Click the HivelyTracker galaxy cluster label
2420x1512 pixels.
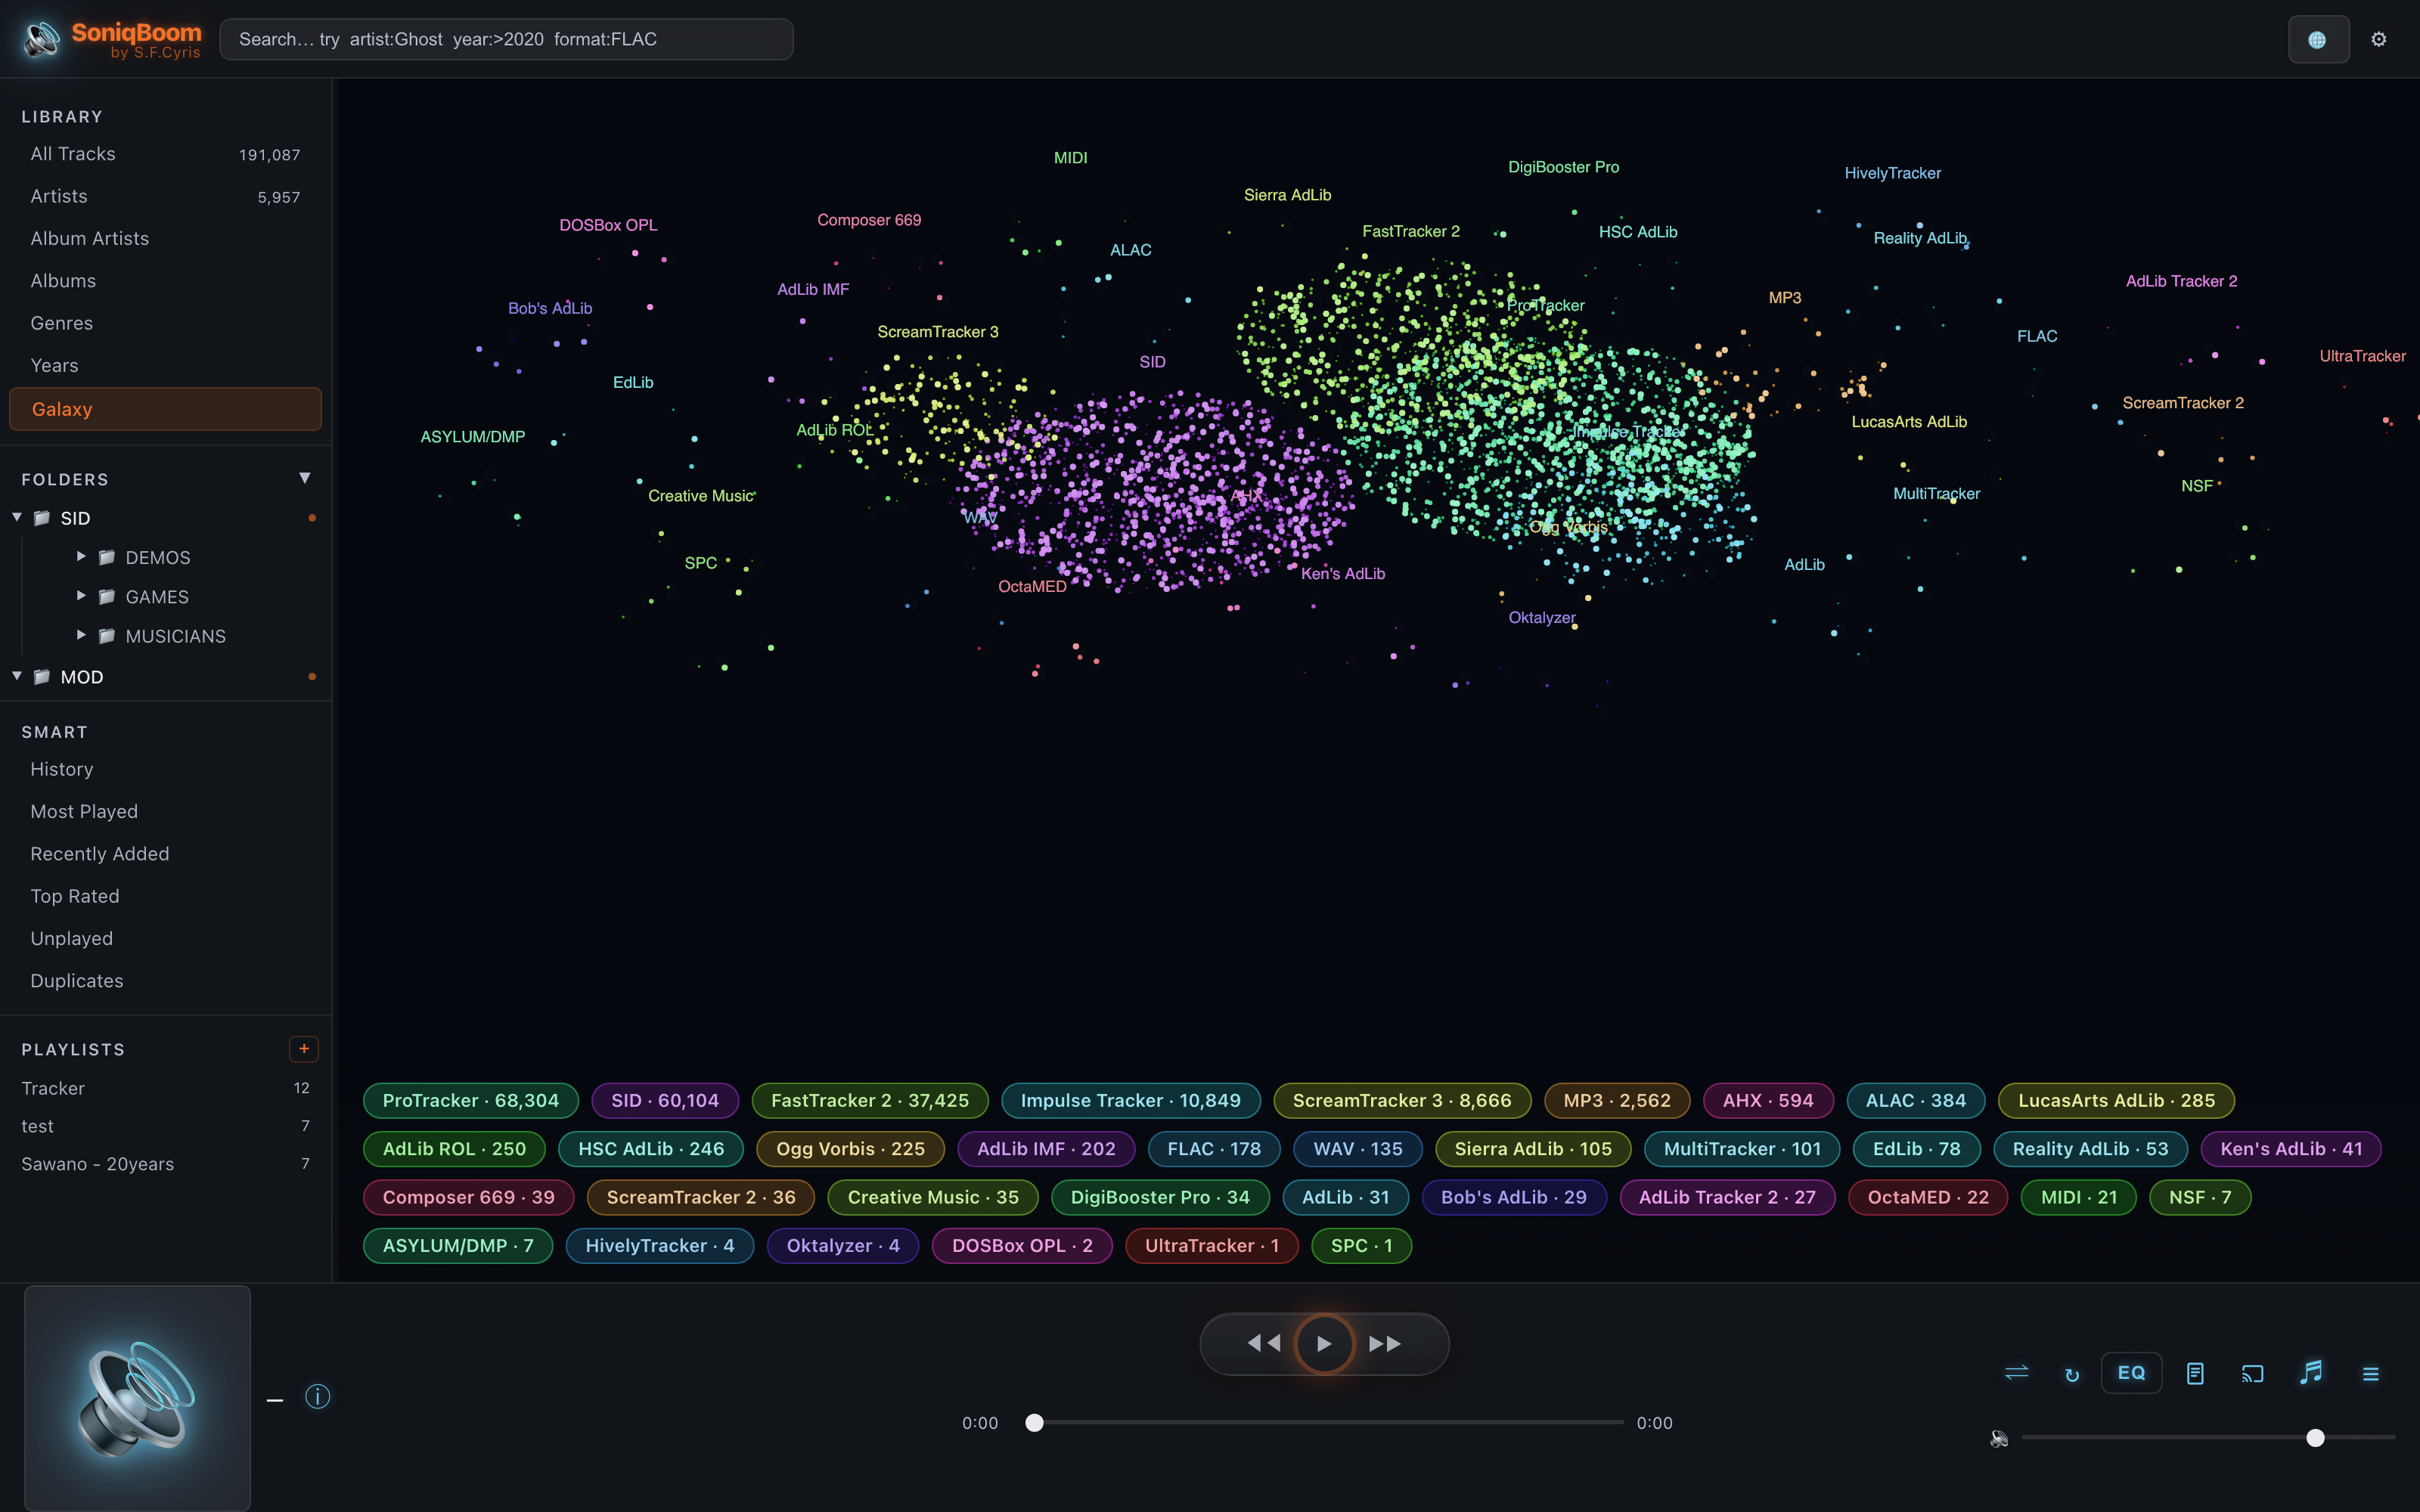pyautogui.click(x=1892, y=173)
